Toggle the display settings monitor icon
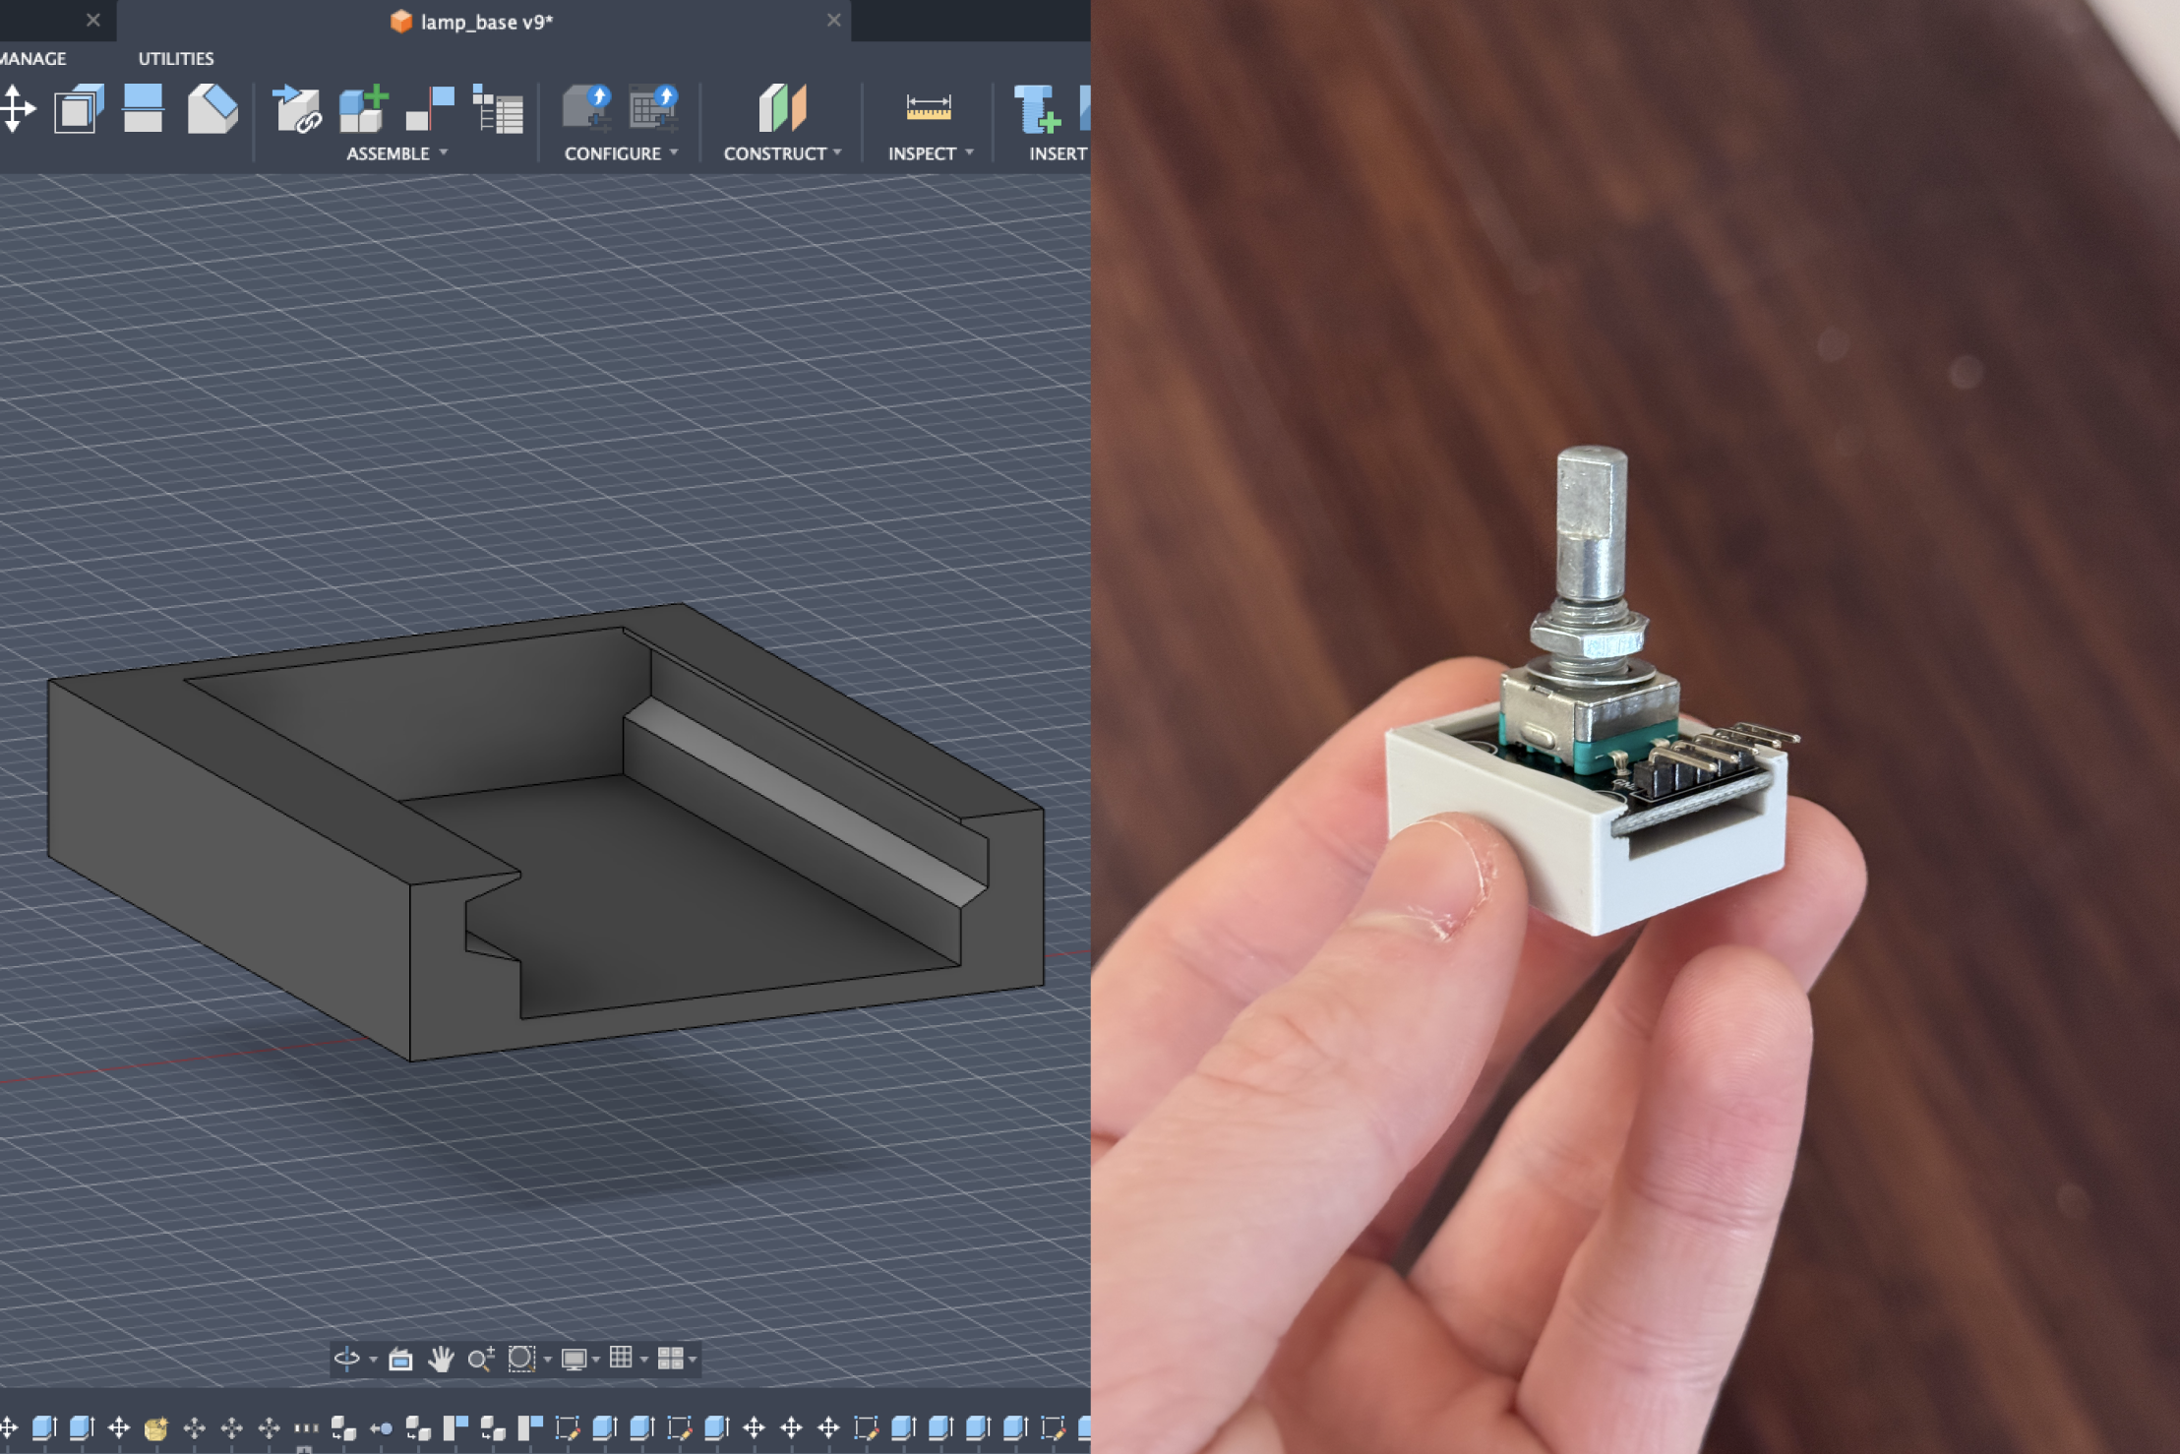2180x1454 pixels. (x=575, y=1359)
